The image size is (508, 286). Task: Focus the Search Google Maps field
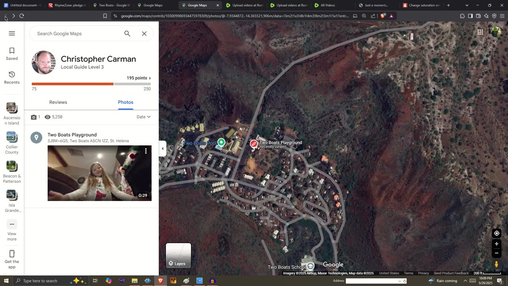coord(77,34)
